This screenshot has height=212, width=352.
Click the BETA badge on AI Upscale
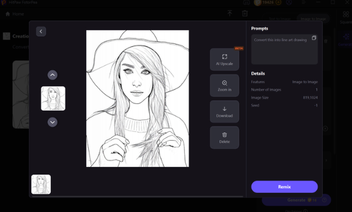click(239, 49)
